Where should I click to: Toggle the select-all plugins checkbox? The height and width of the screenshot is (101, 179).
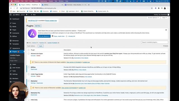pyautogui.click(x=29, y=50)
